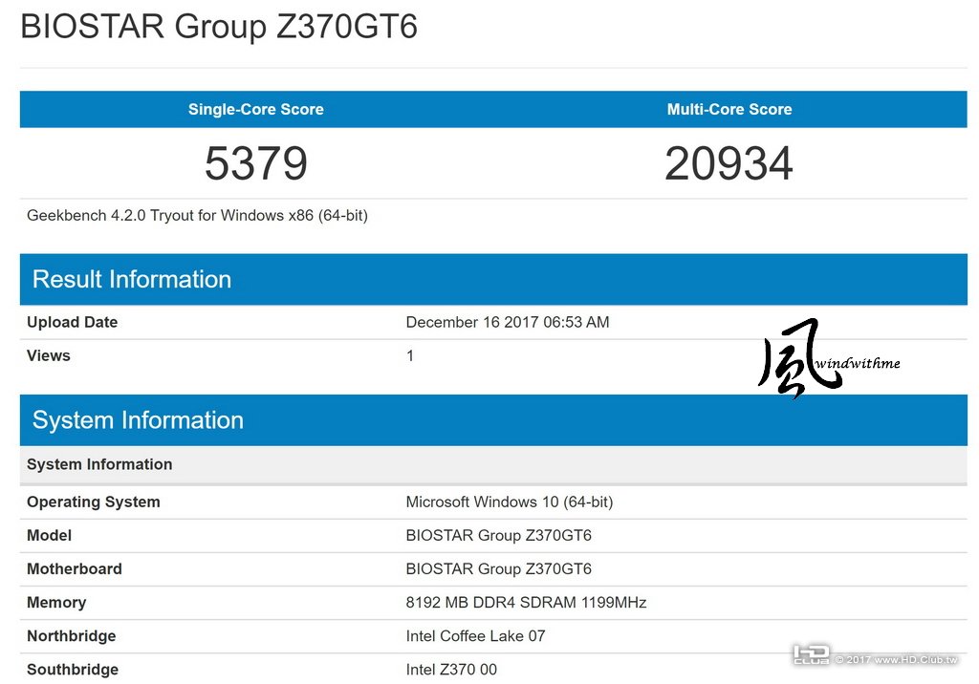979x684 pixels.
Task: Select 'Microsoft Windows 10 (64-bit)' value
Action: coord(510,502)
